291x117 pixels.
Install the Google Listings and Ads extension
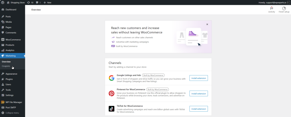click(199, 78)
